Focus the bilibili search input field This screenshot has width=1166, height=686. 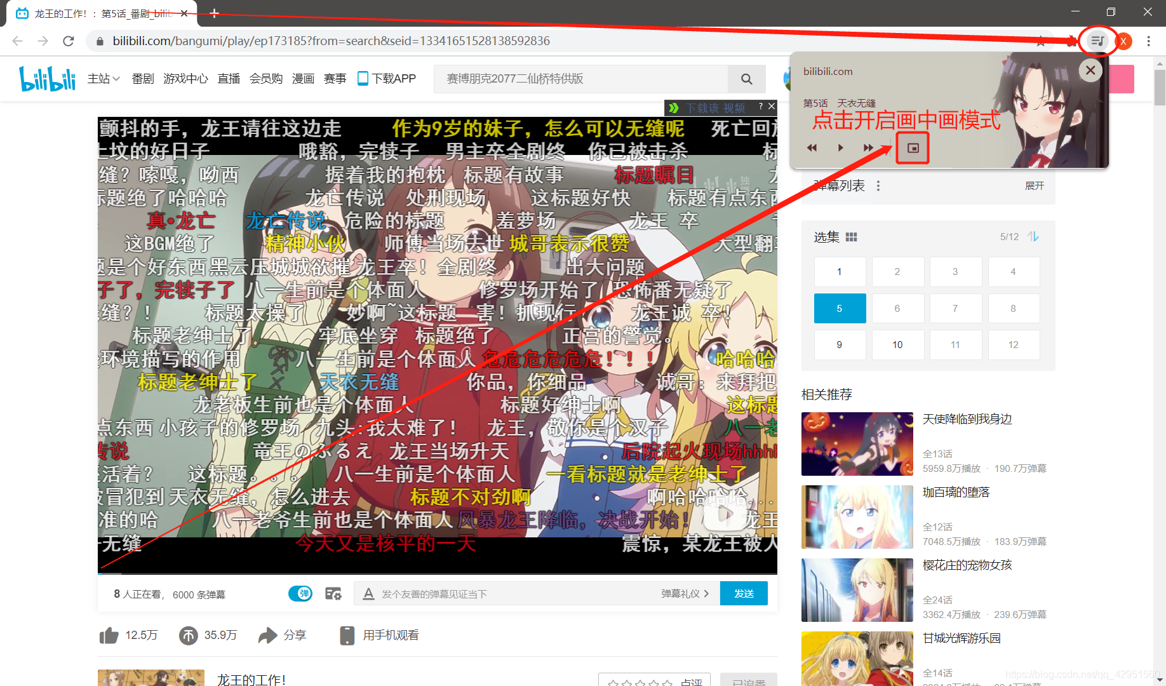(580, 79)
